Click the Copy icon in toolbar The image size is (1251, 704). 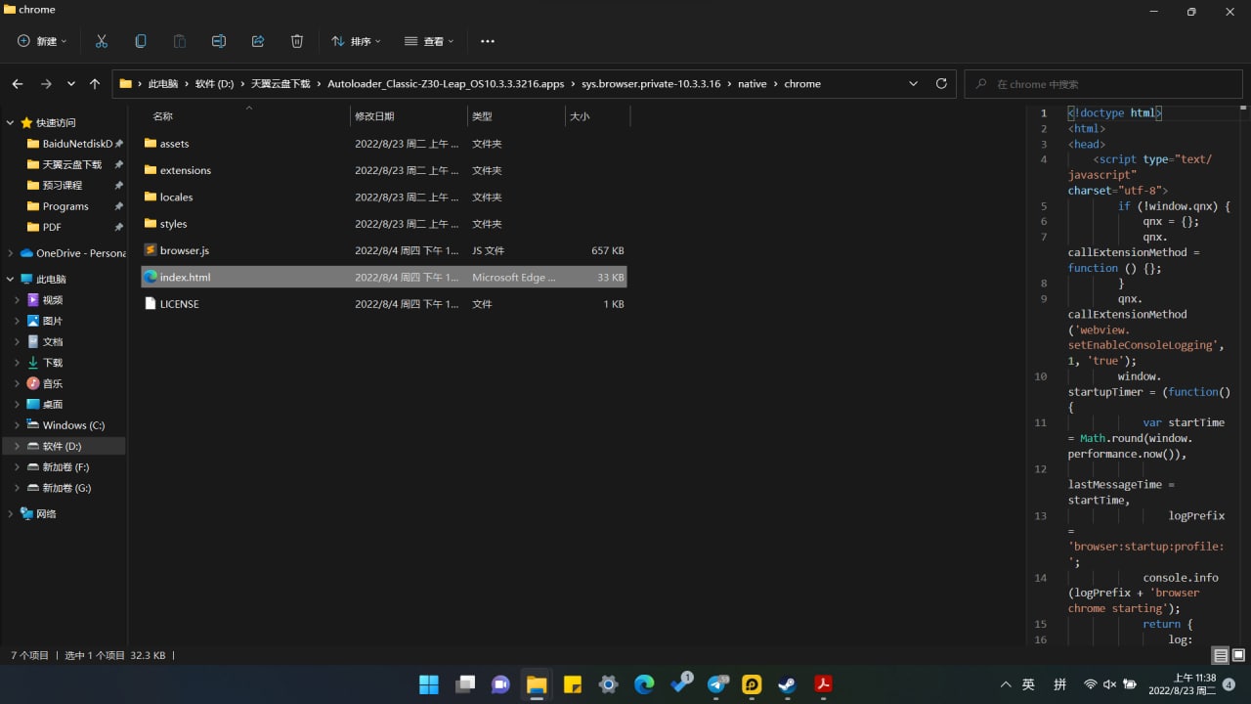point(141,41)
